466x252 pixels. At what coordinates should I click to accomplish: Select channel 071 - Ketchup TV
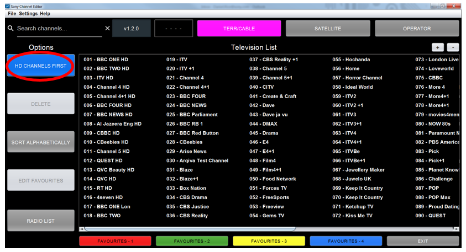point(353,206)
